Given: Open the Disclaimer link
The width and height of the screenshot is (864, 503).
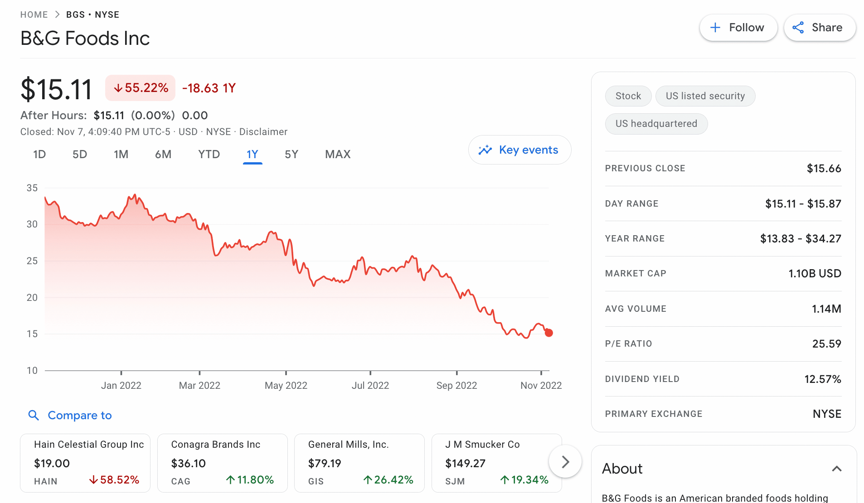Looking at the screenshot, I should click(x=263, y=132).
